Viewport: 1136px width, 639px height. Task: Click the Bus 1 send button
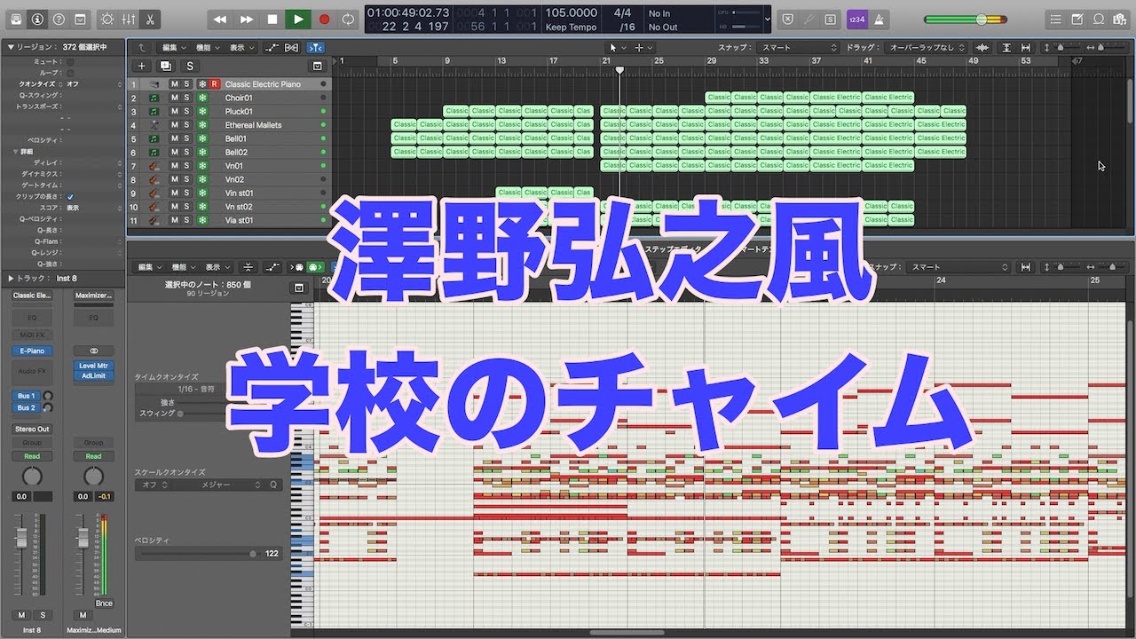(27, 396)
